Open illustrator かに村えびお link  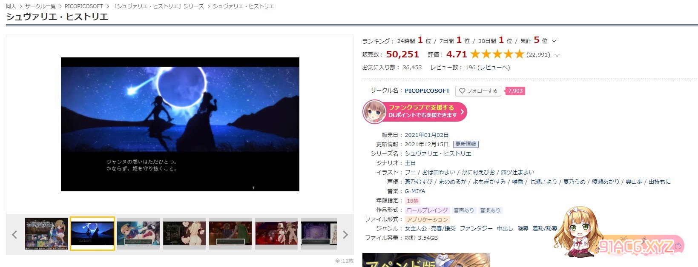tap(478, 172)
